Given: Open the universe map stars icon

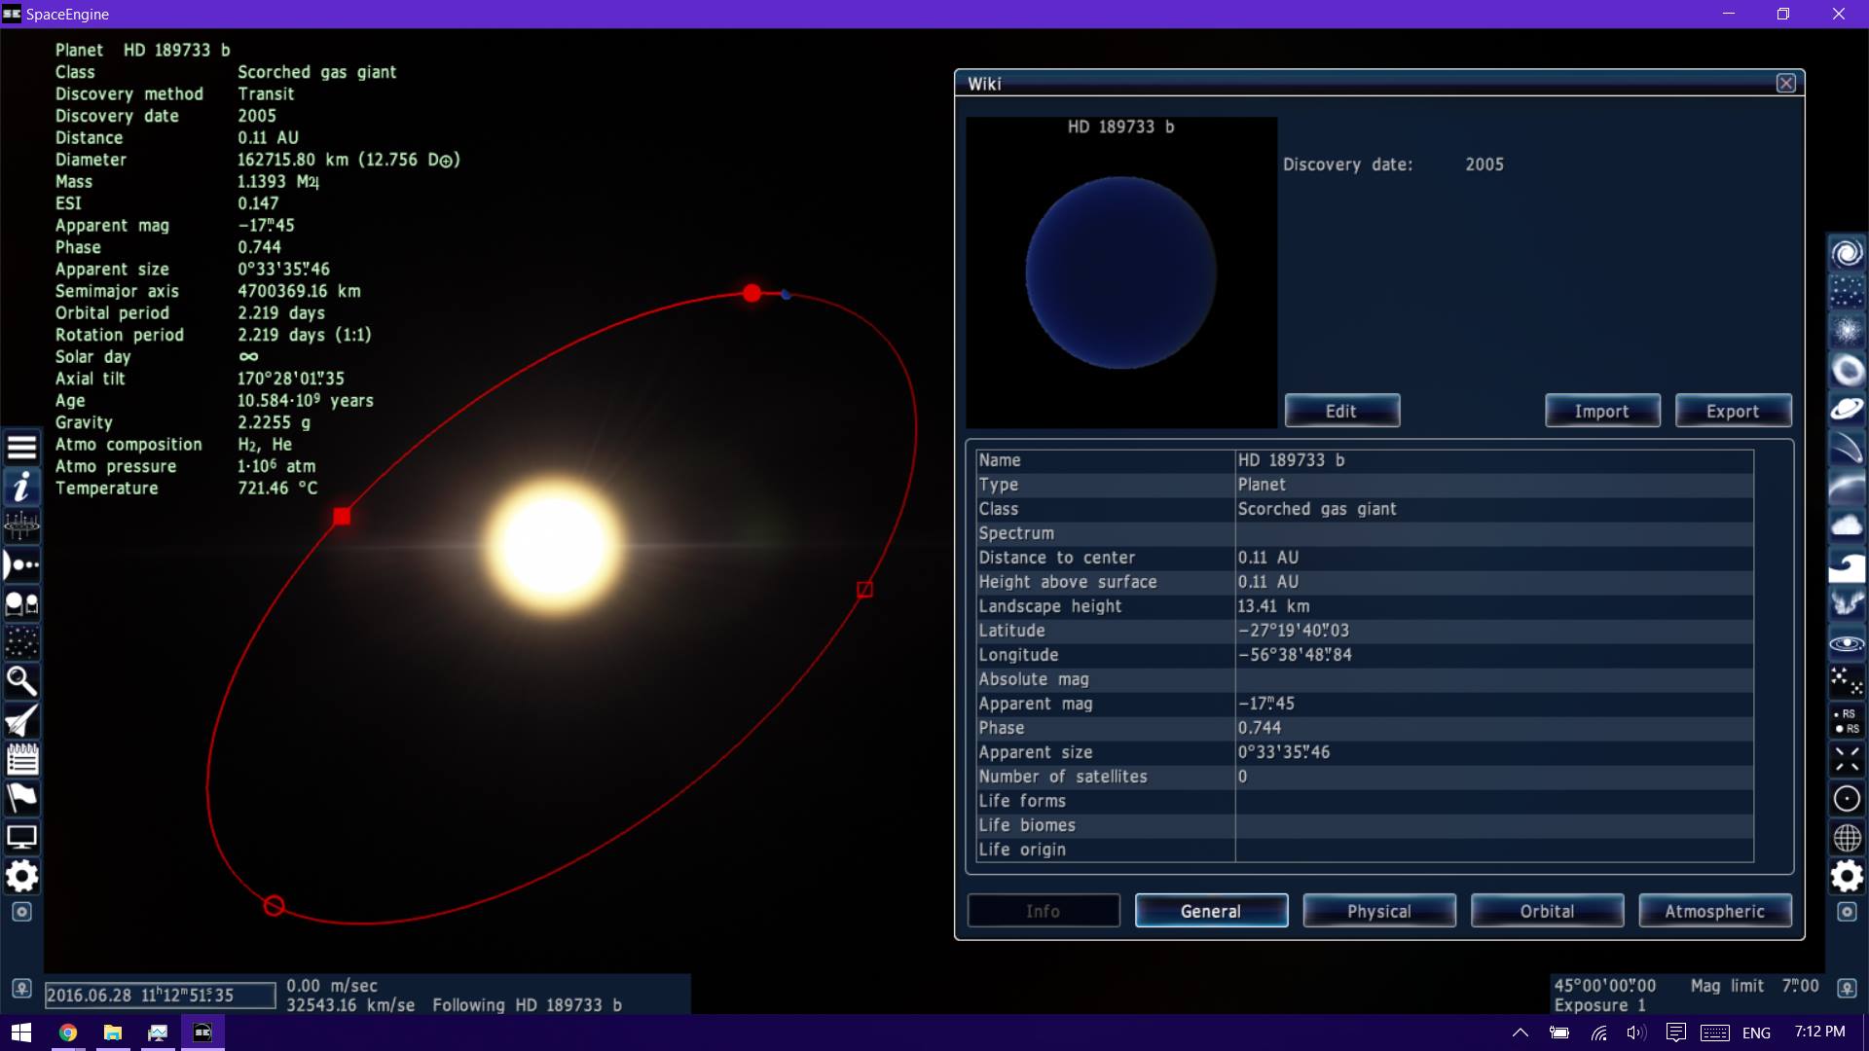Looking at the screenshot, I should tap(21, 642).
